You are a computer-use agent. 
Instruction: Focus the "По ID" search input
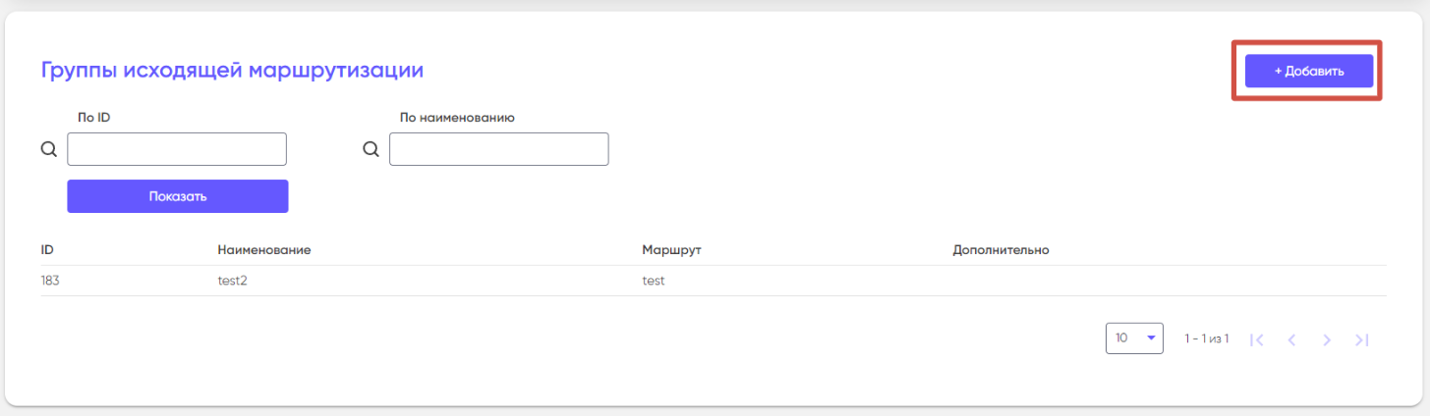177,150
